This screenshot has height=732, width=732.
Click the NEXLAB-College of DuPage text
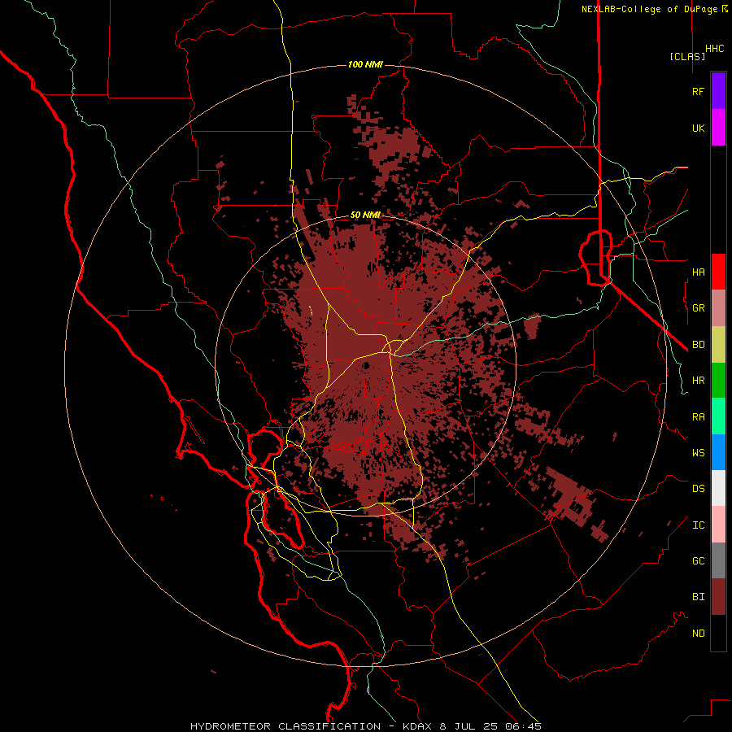[x=651, y=9]
